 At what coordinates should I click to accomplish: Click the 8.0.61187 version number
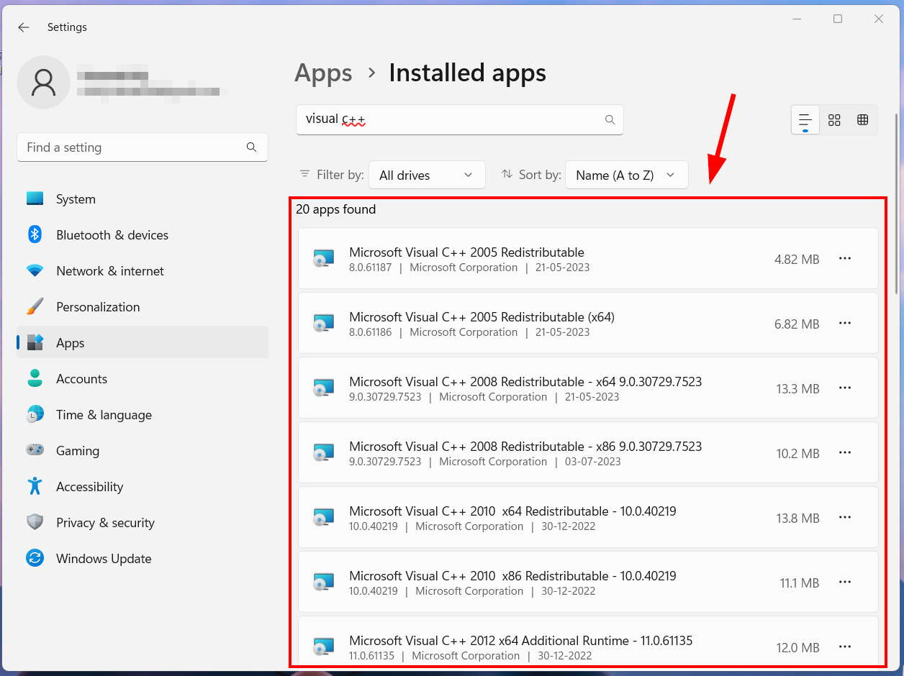[x=371, y=268]
